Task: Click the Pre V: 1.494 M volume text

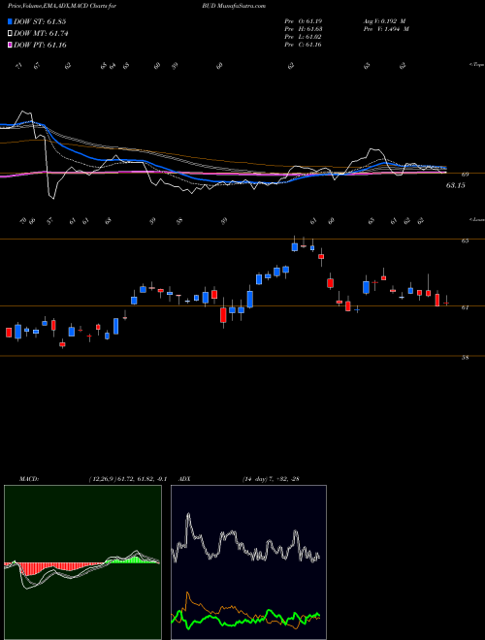Action: 386,29
